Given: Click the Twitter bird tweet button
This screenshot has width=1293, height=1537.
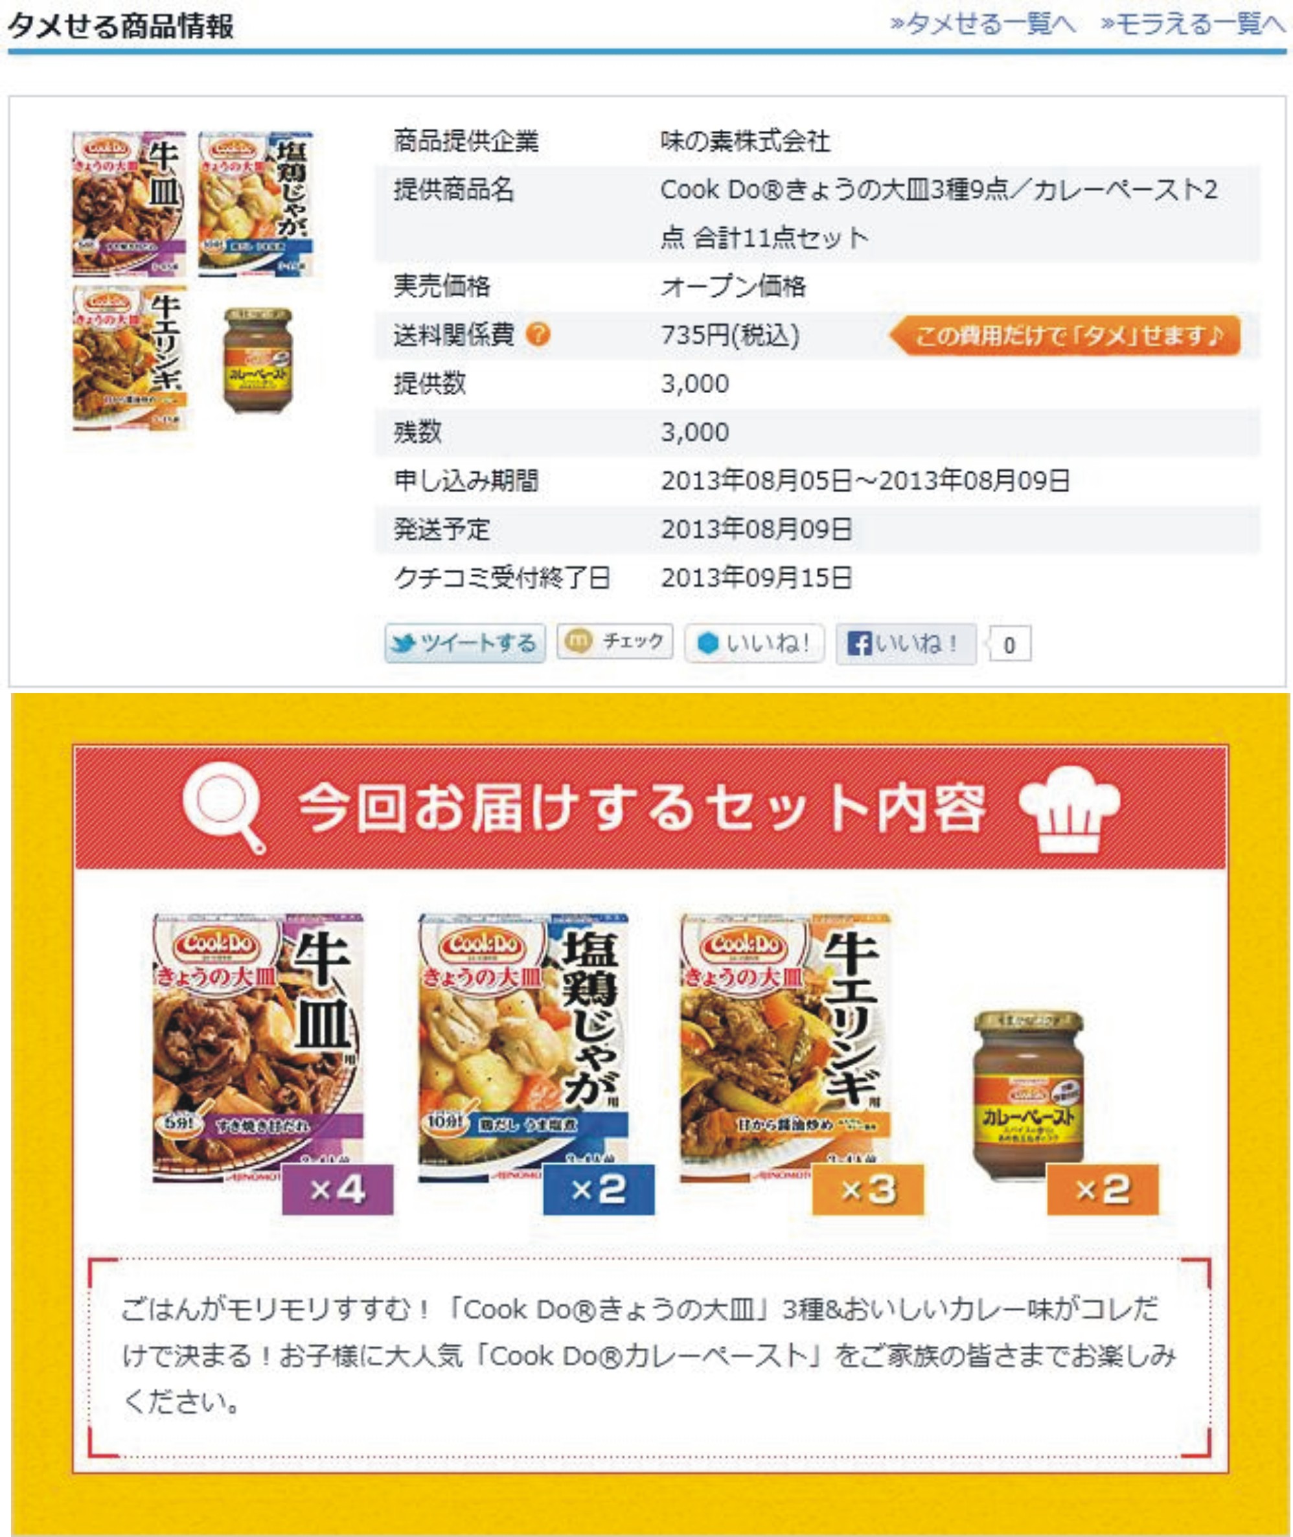Looking at the screenshot, I should 464,644.
